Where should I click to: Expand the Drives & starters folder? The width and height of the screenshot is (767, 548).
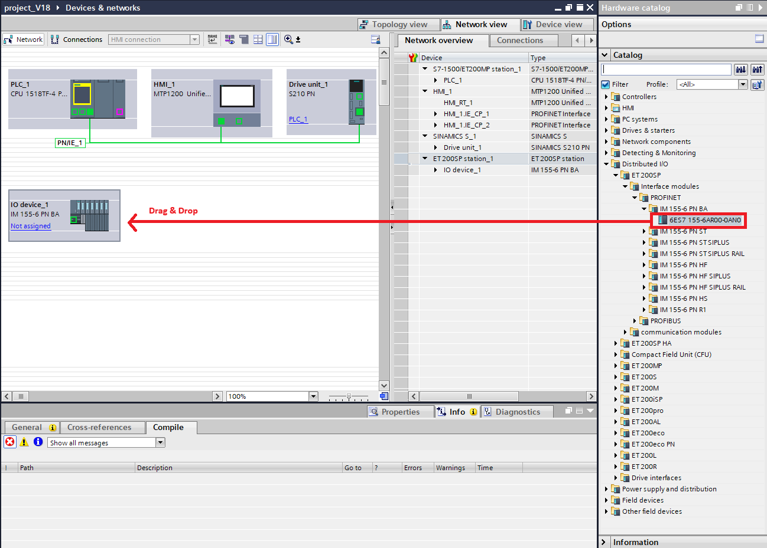[x=606, y=130]
